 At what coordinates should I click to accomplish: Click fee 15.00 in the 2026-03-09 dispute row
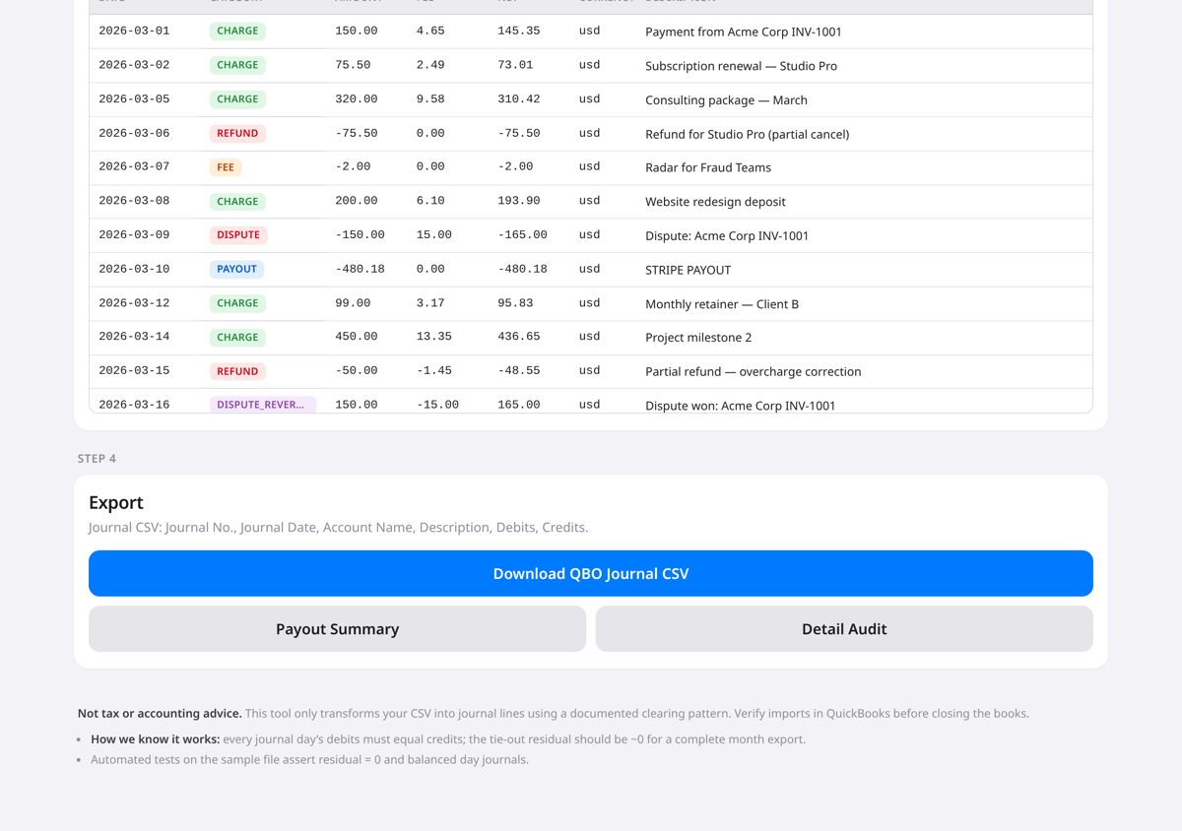coord(434,234)
